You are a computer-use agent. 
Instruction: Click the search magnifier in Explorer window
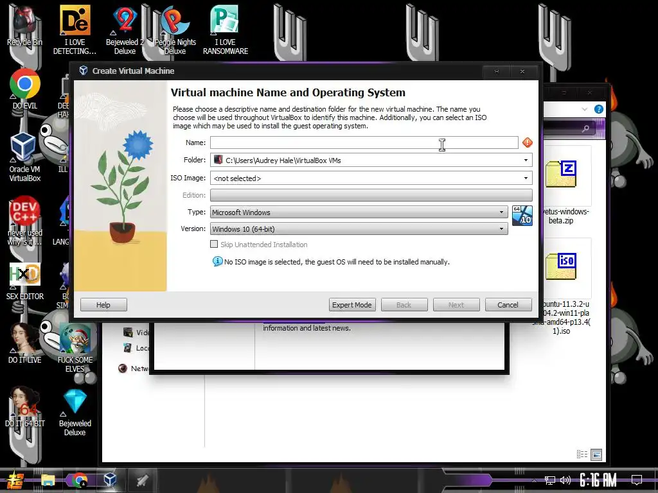click(585, 128)
